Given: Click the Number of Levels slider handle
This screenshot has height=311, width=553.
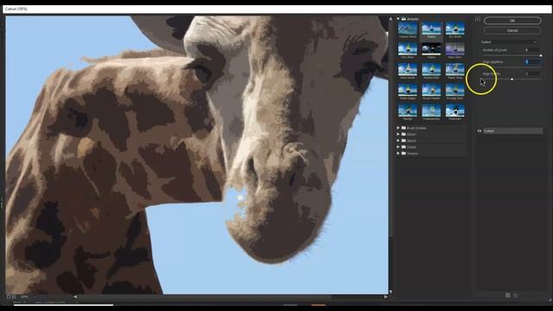Looking at the screenshot, I should 541,55.
